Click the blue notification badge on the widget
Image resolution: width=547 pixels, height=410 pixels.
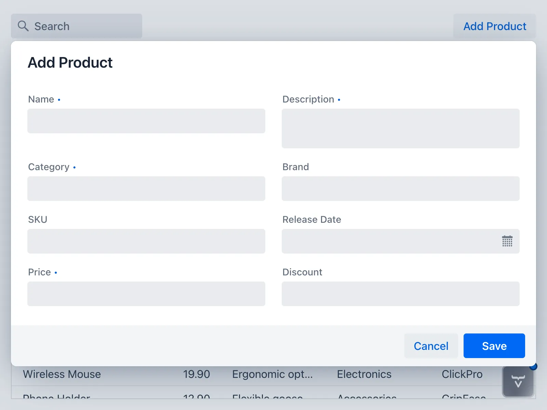(534, 367)
